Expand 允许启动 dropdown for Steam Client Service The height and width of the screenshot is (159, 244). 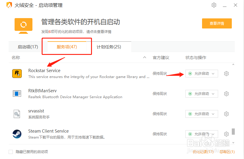pos(202,134)
